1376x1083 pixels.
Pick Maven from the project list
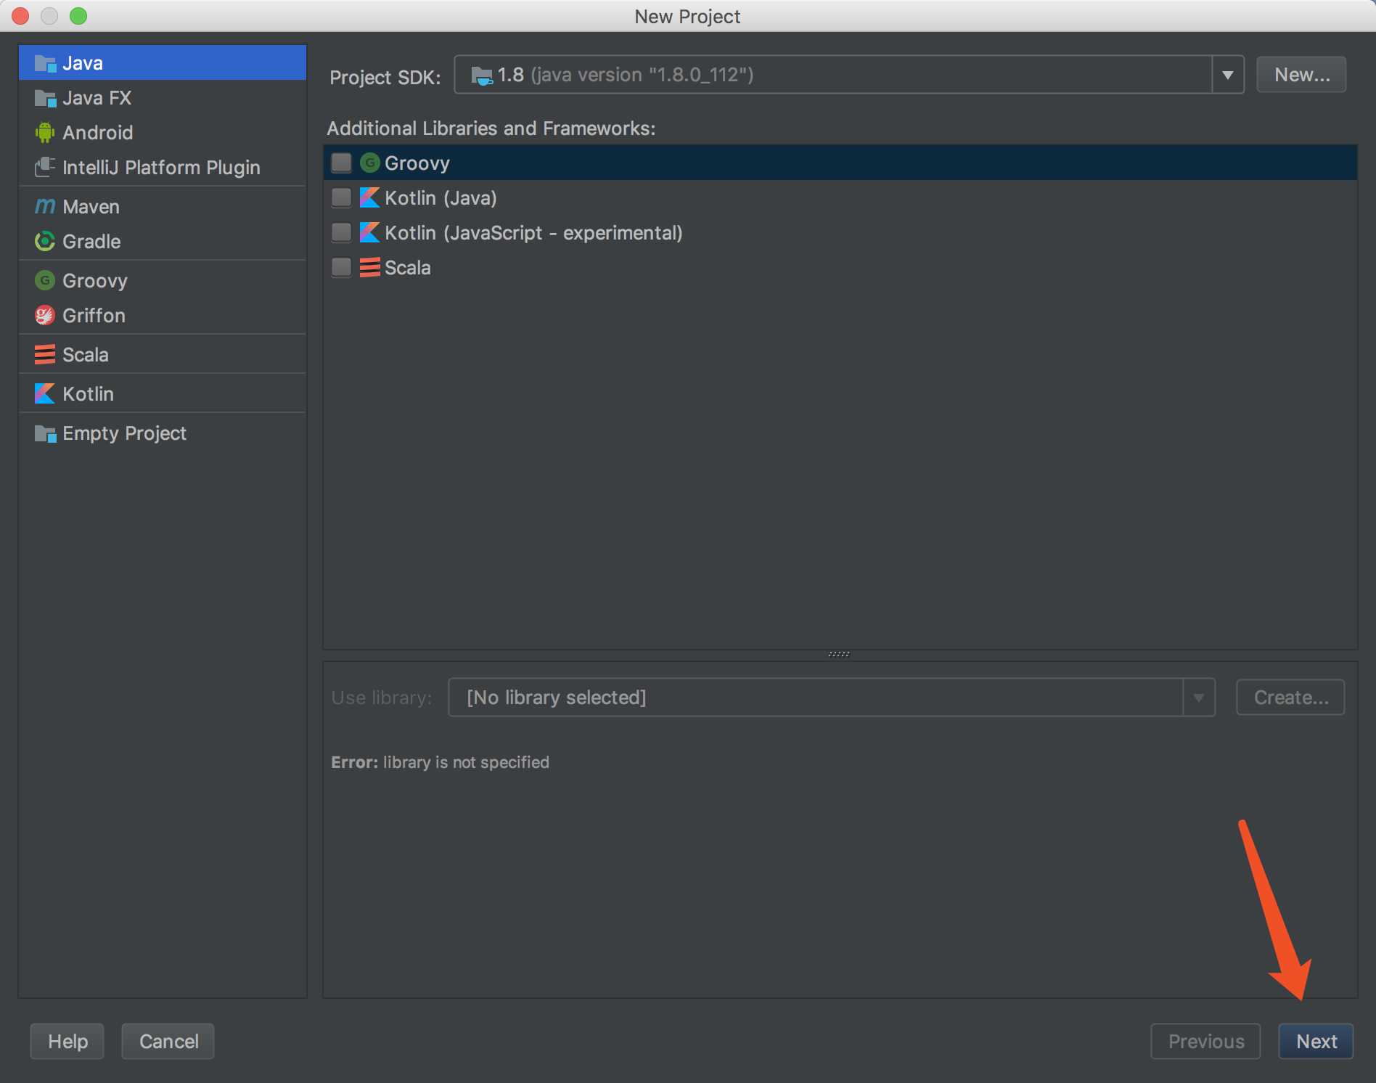click(163, 207)
